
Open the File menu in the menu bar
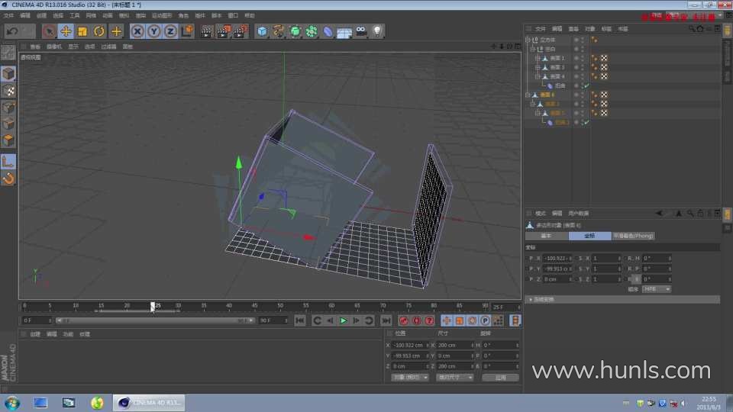8,15
